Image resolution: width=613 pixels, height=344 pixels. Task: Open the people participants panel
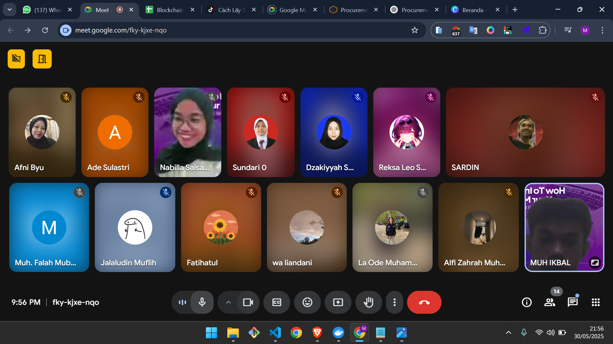point(549,302)
